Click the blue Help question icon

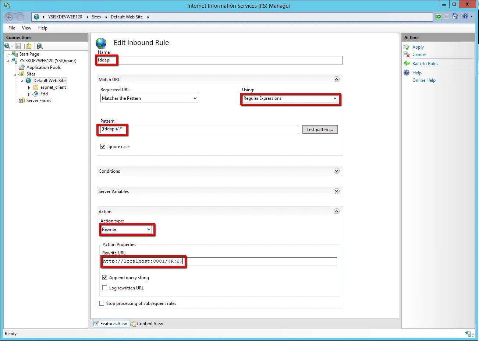point(407,73)
